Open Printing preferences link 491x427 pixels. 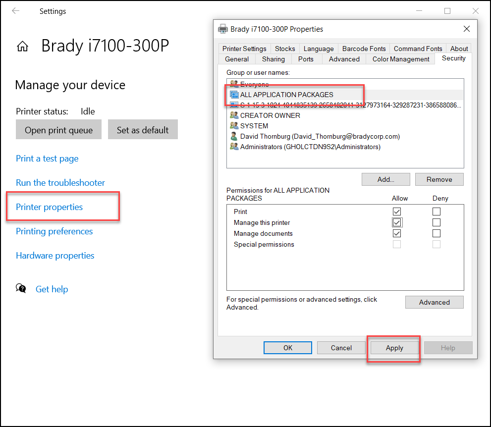55,231
